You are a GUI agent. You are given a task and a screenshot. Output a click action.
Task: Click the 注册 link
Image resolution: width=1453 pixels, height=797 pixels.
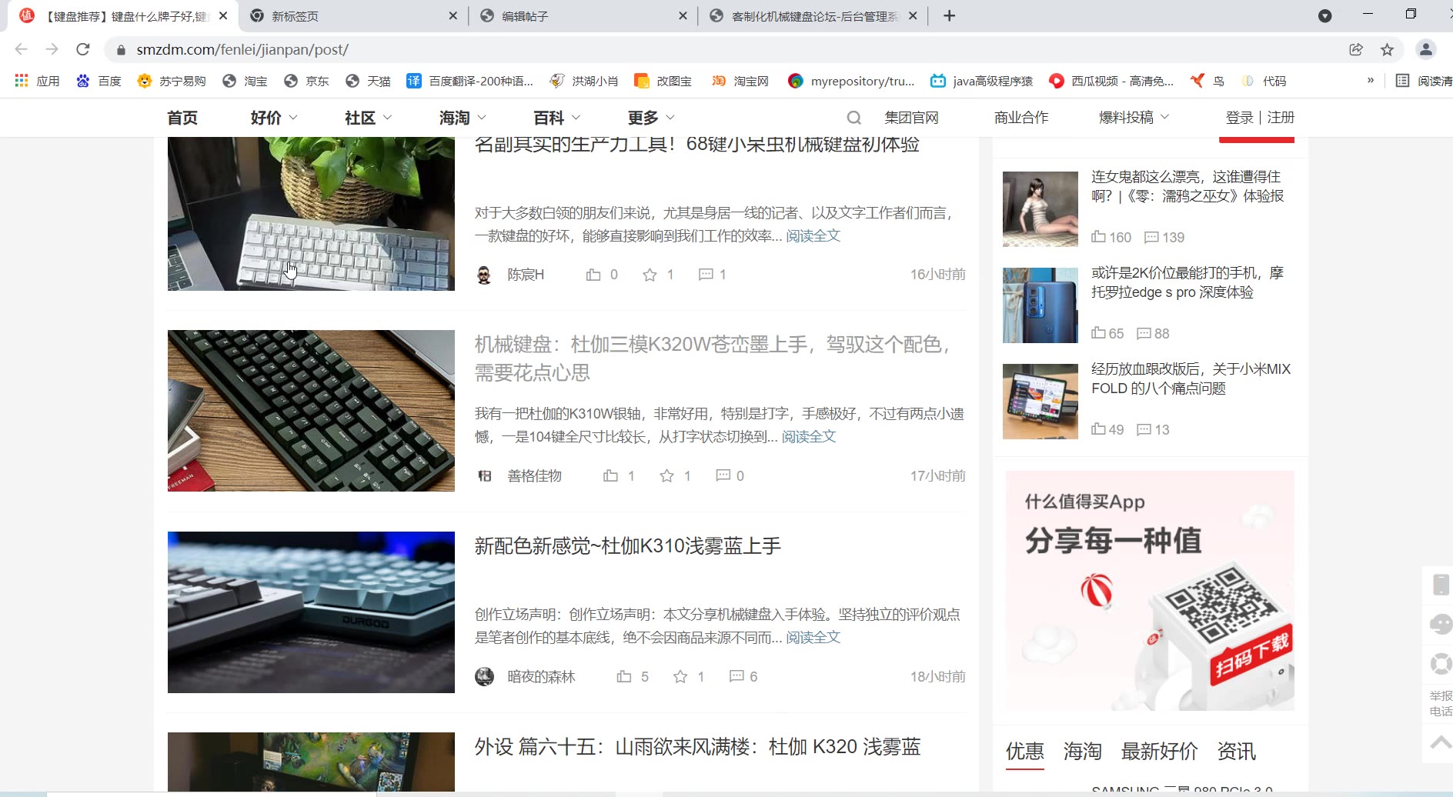pos(1281,118)
